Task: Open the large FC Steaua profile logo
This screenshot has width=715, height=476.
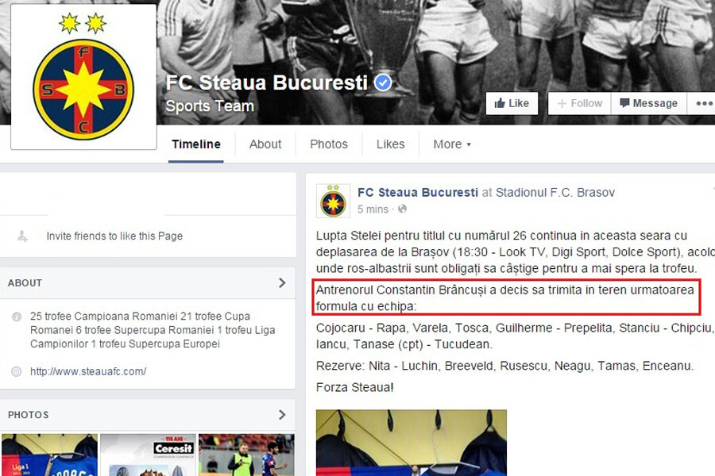Action: point(83,77)
